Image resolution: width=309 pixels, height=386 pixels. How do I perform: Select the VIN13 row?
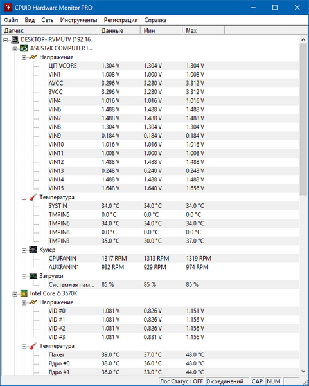pos(173,170)
